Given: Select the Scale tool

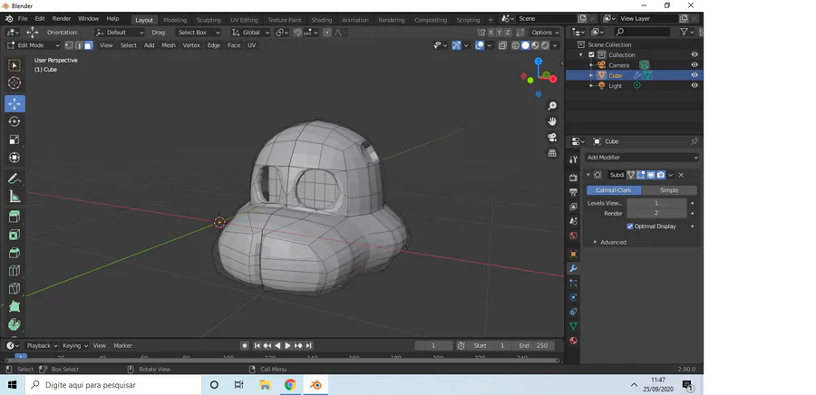Looking at the screenshot, I should click(15, 140).
